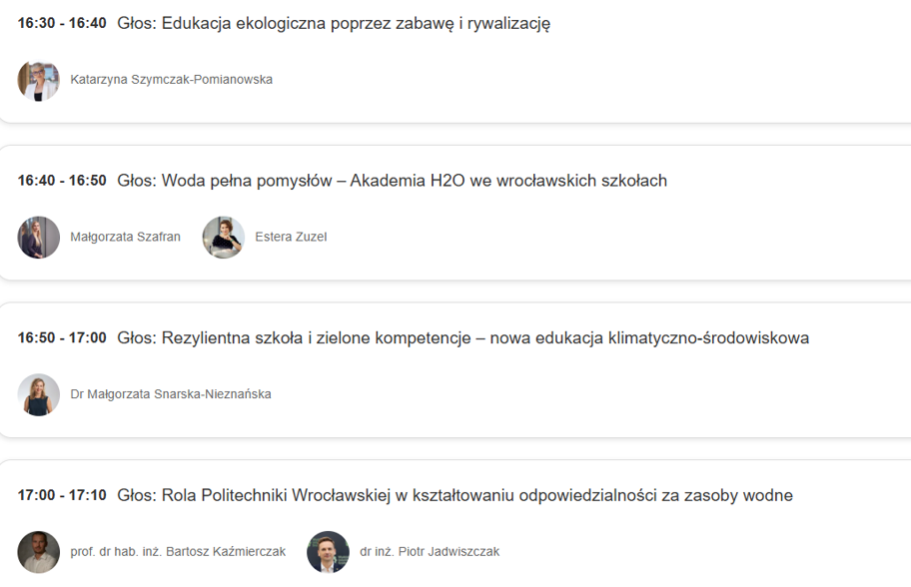Select speaker name Estera Zuzel
911x587 pixels.
coord(291,238)
